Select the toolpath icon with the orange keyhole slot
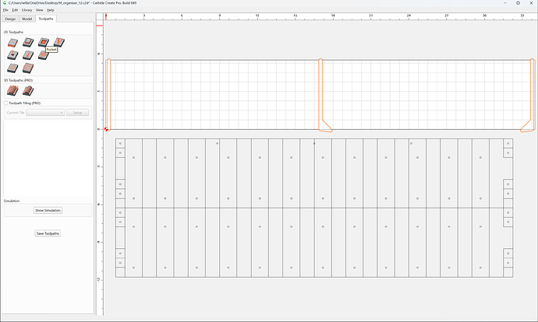The height and width of the screenshot is (322, 538). point(28,55)
